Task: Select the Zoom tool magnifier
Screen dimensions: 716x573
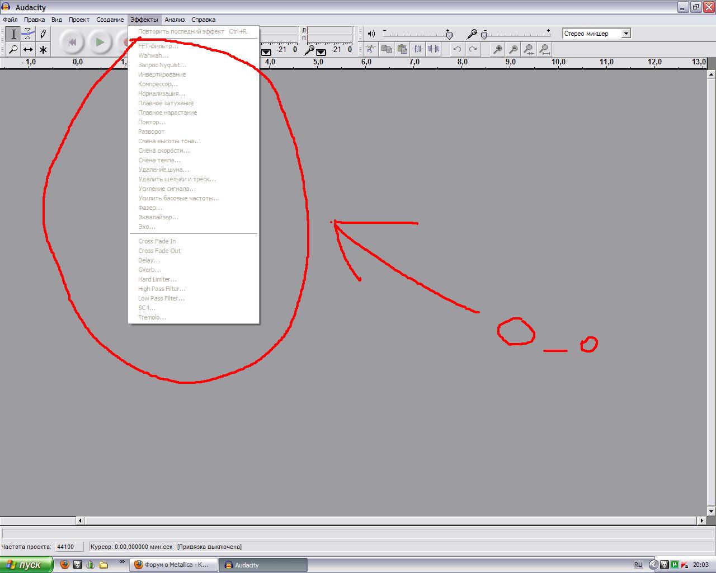Action: click(x=13, y=49)
